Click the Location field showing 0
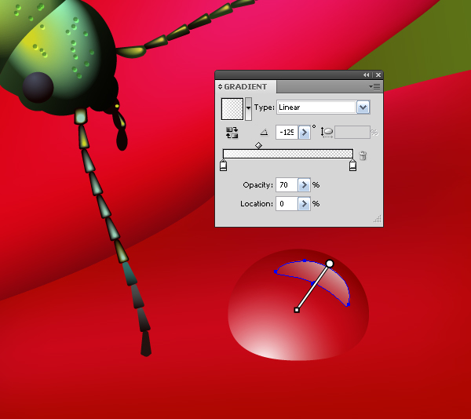The height and width of the screenshot is (419, 471). (x=287, y=204)
